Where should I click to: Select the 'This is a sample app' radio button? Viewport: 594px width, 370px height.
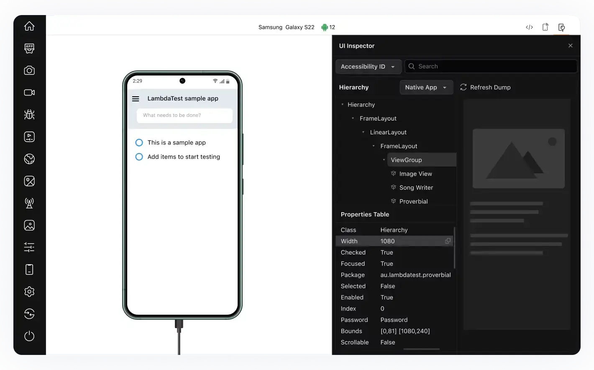139,142
